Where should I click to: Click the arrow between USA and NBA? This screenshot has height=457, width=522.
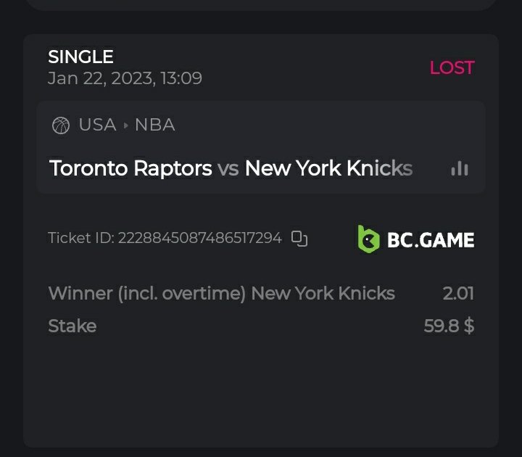(126, 125)
